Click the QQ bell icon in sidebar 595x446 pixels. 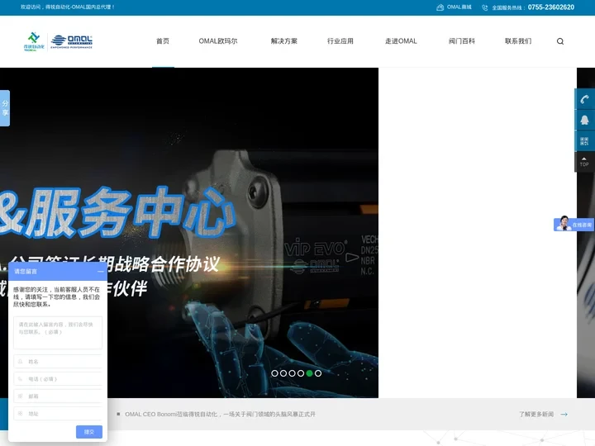point(584,121)
